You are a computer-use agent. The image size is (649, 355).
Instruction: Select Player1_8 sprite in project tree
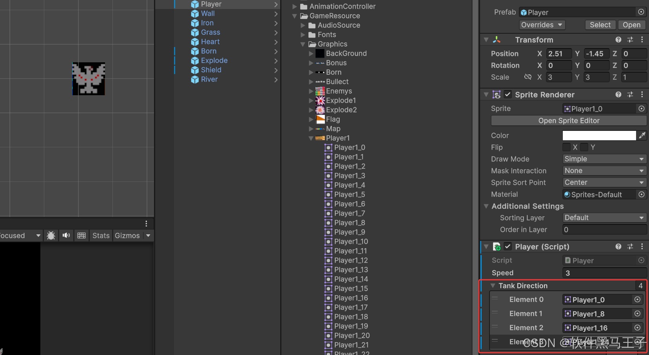[x=350, y=223]
